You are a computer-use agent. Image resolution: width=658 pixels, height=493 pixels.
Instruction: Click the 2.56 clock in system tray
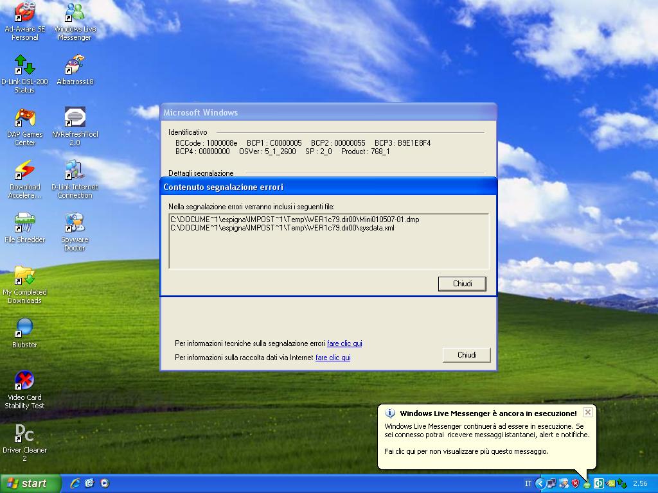tap(641, 484)
